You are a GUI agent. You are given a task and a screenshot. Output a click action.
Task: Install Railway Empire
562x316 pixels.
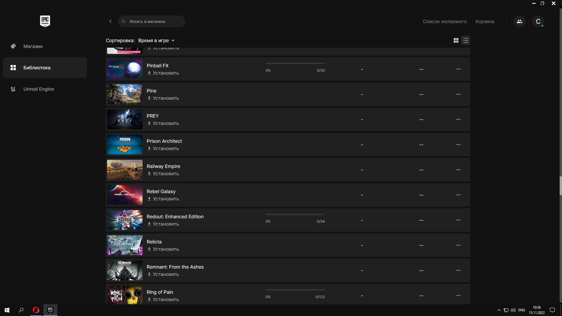[x=163, y=174]
